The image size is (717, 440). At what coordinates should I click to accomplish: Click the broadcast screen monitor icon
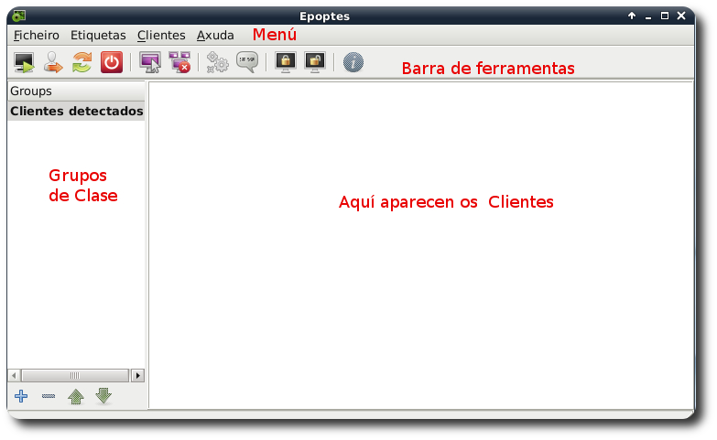pyautogui.click(x=150, y=62)
